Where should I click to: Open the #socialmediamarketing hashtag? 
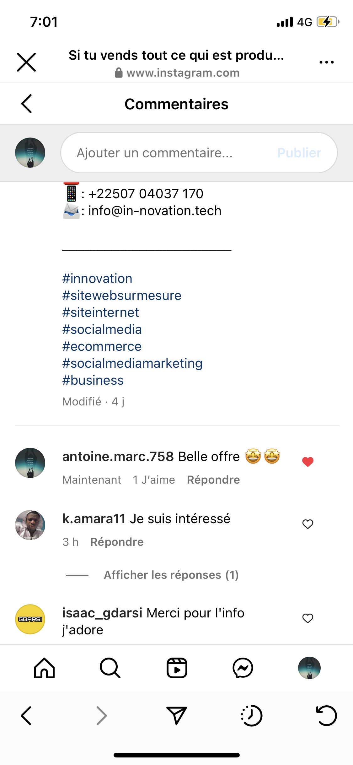pos(132,363)
